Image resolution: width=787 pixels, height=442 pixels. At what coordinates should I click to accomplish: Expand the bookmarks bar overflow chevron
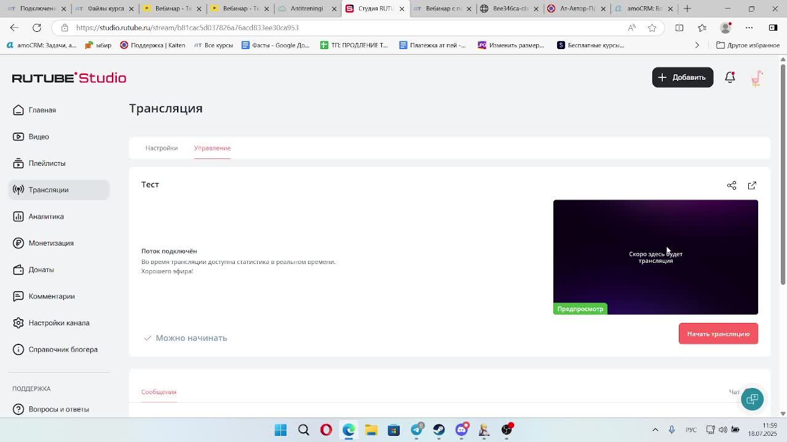[697, 45]
